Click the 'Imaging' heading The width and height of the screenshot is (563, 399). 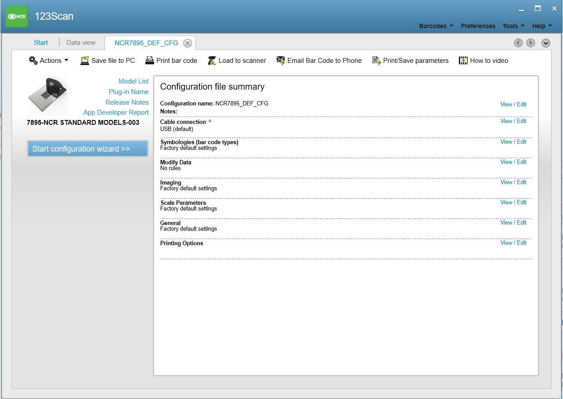(171, 183)
